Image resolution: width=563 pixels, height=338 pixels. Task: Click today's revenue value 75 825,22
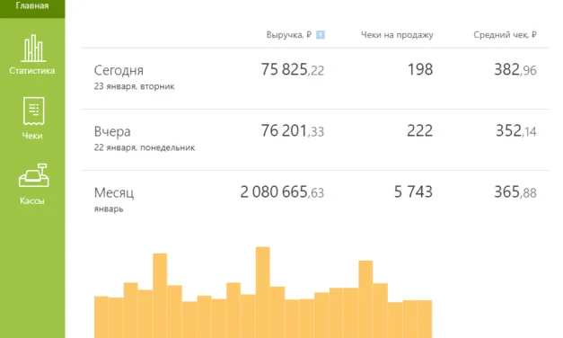(x=292, y=70)
